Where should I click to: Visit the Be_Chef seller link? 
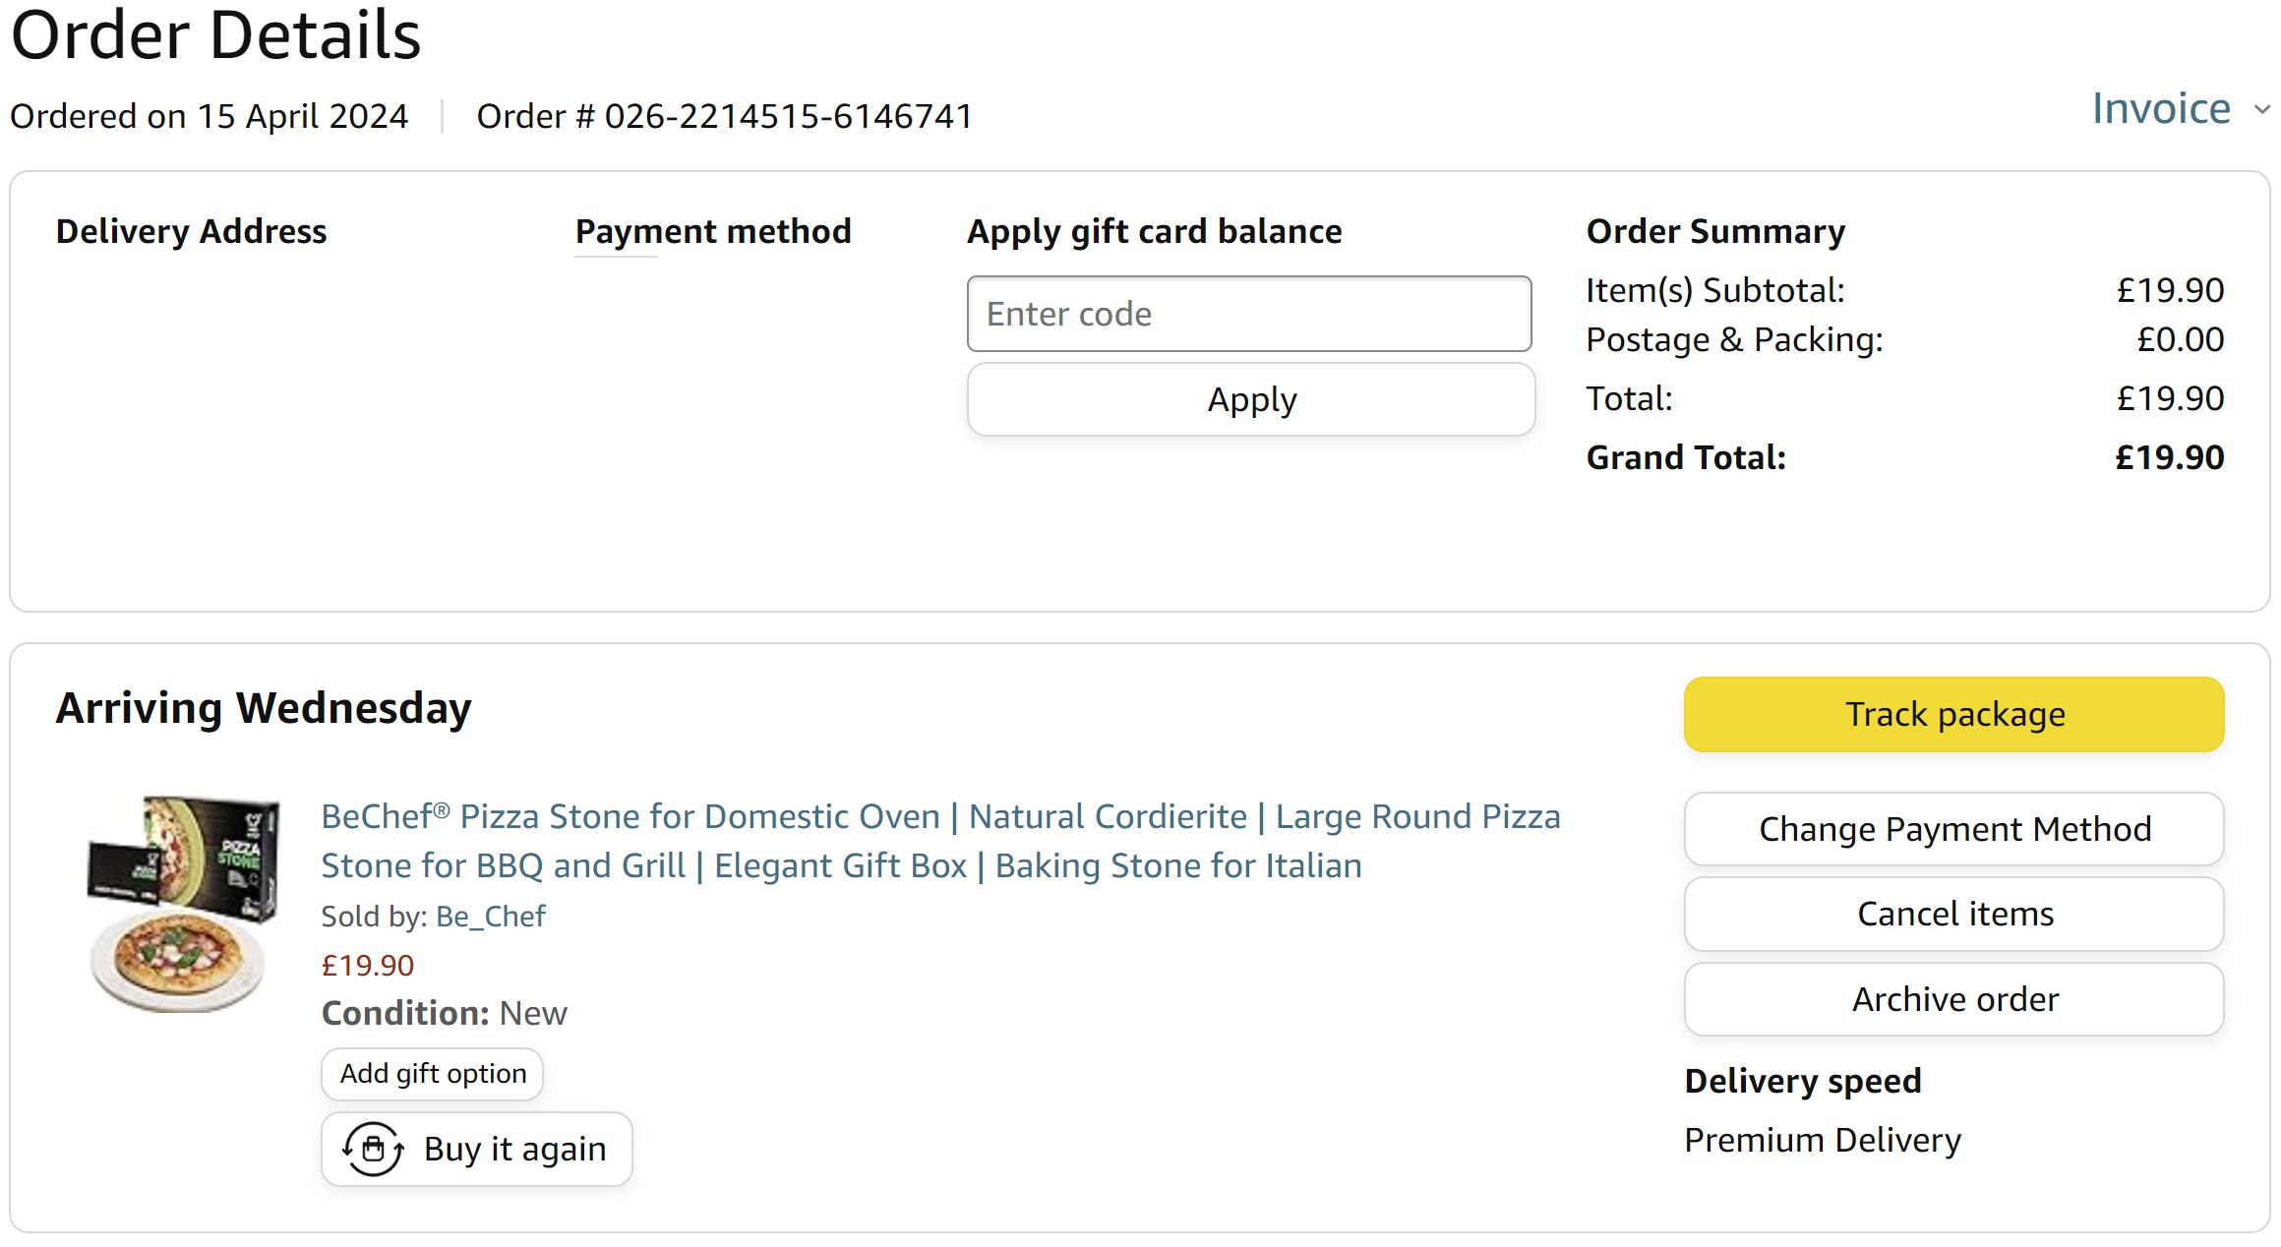490,917
